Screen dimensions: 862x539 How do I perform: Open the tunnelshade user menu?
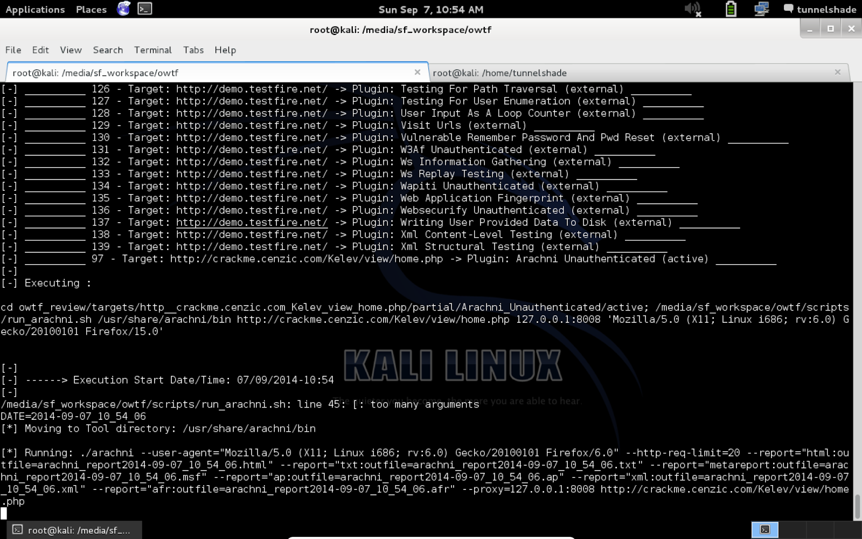tap(820, 9)
